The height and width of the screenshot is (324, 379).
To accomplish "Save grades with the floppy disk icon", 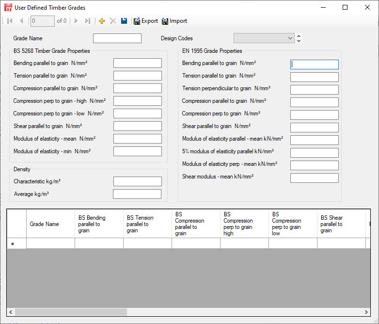I will pos(124,21).
